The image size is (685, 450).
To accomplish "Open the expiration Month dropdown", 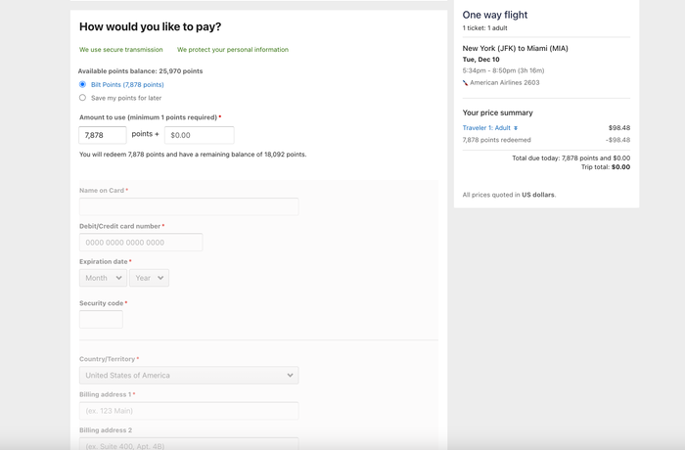I will (x=103, y=278).
